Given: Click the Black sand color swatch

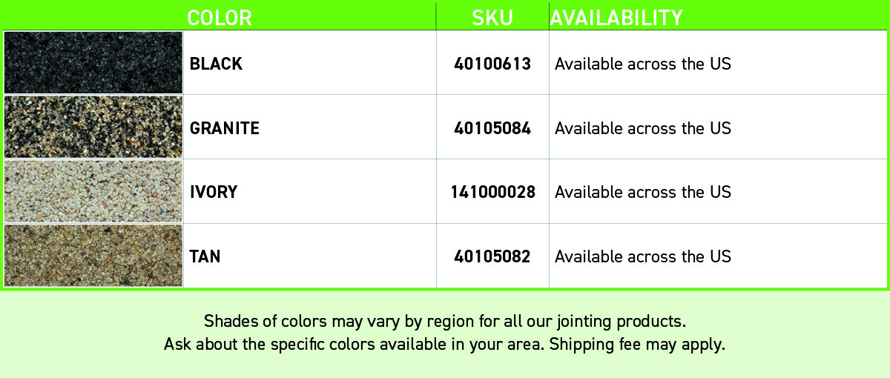Looking at the screenshot, I should (x=93, y=62).
